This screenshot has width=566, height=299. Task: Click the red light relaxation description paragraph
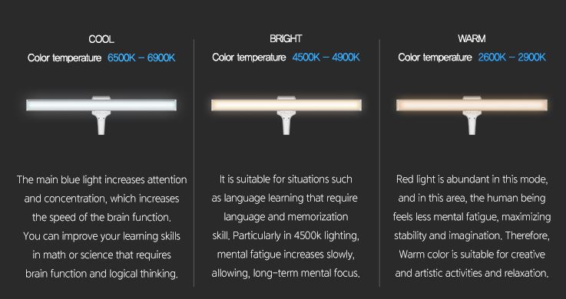point(472,226)
